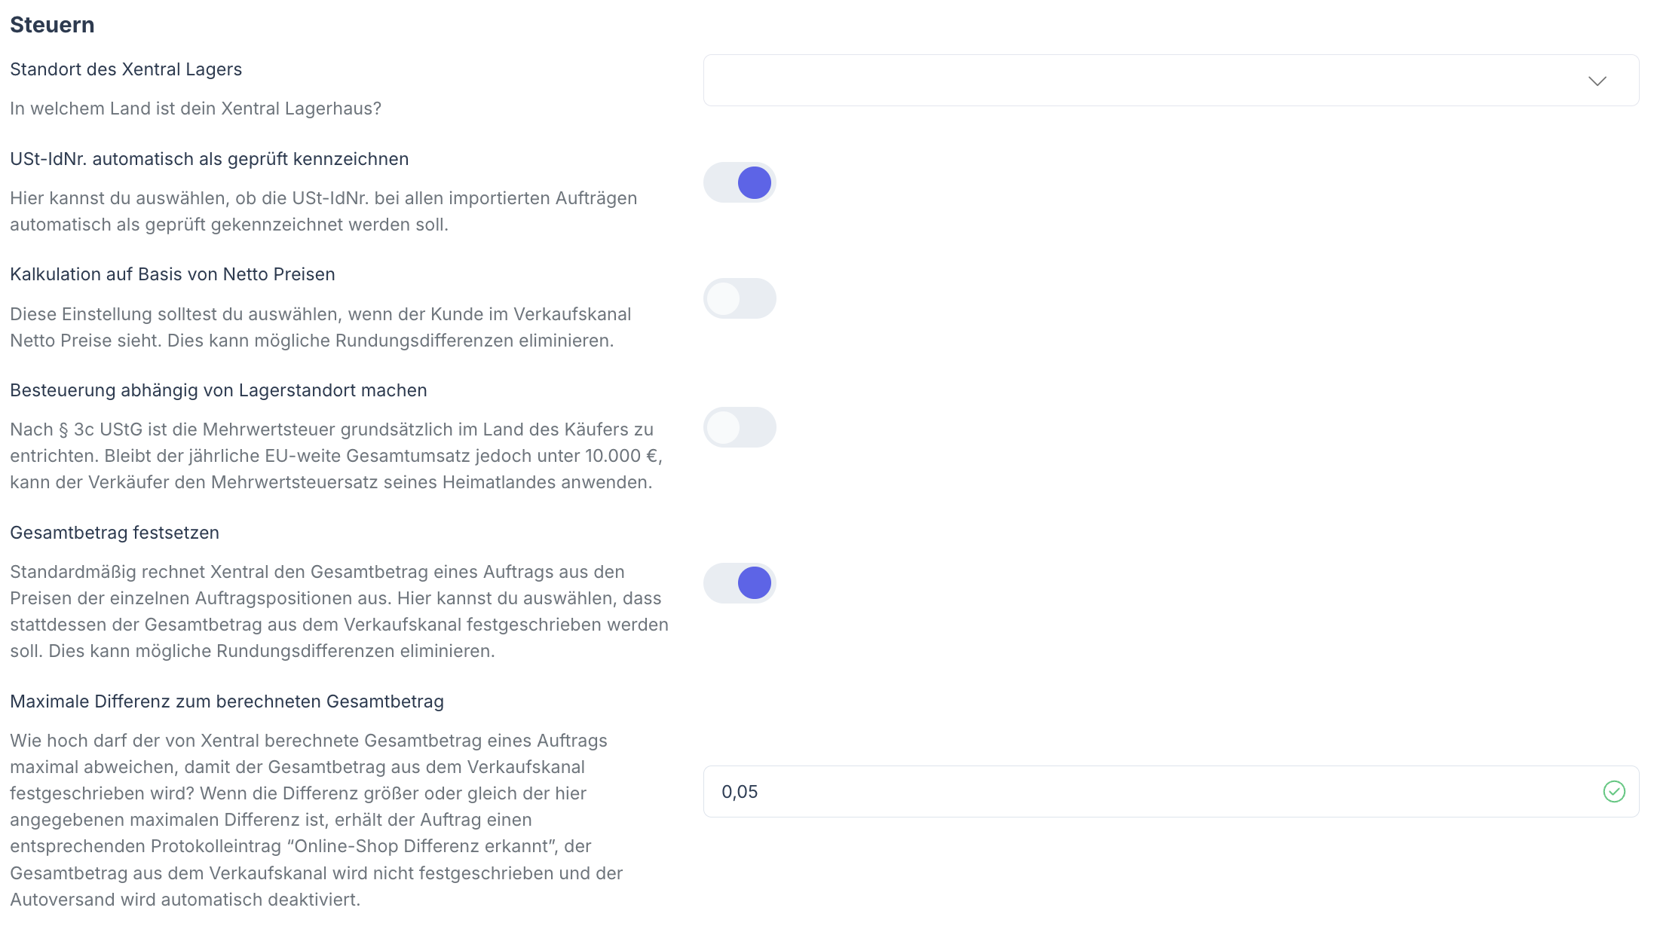Click the chevron on the Standort field

(x=1597, y=81)
